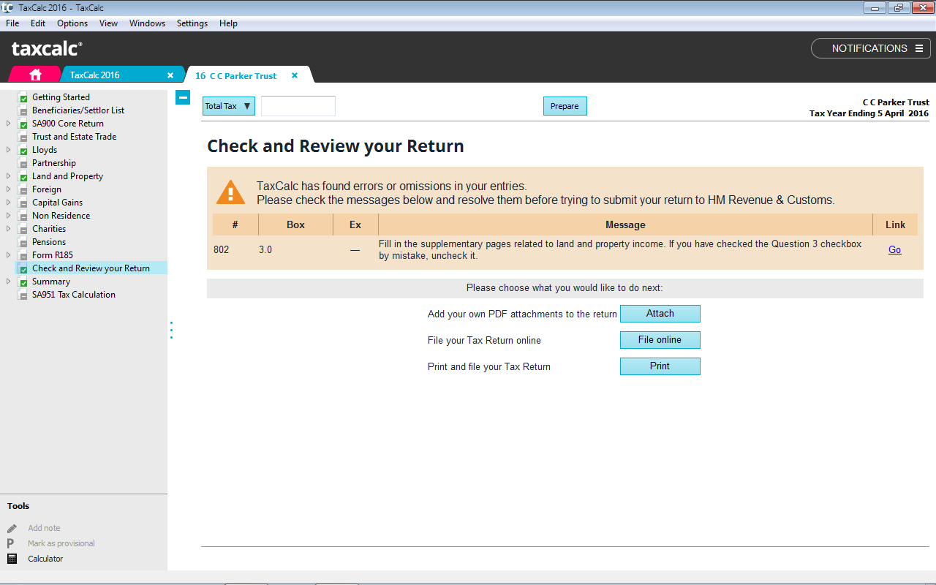Open the Total Tax dropdown

[x=228, y=106]
